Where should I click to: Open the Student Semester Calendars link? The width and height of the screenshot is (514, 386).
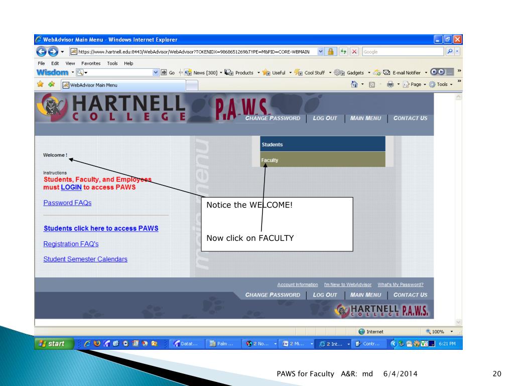point(85,259)
